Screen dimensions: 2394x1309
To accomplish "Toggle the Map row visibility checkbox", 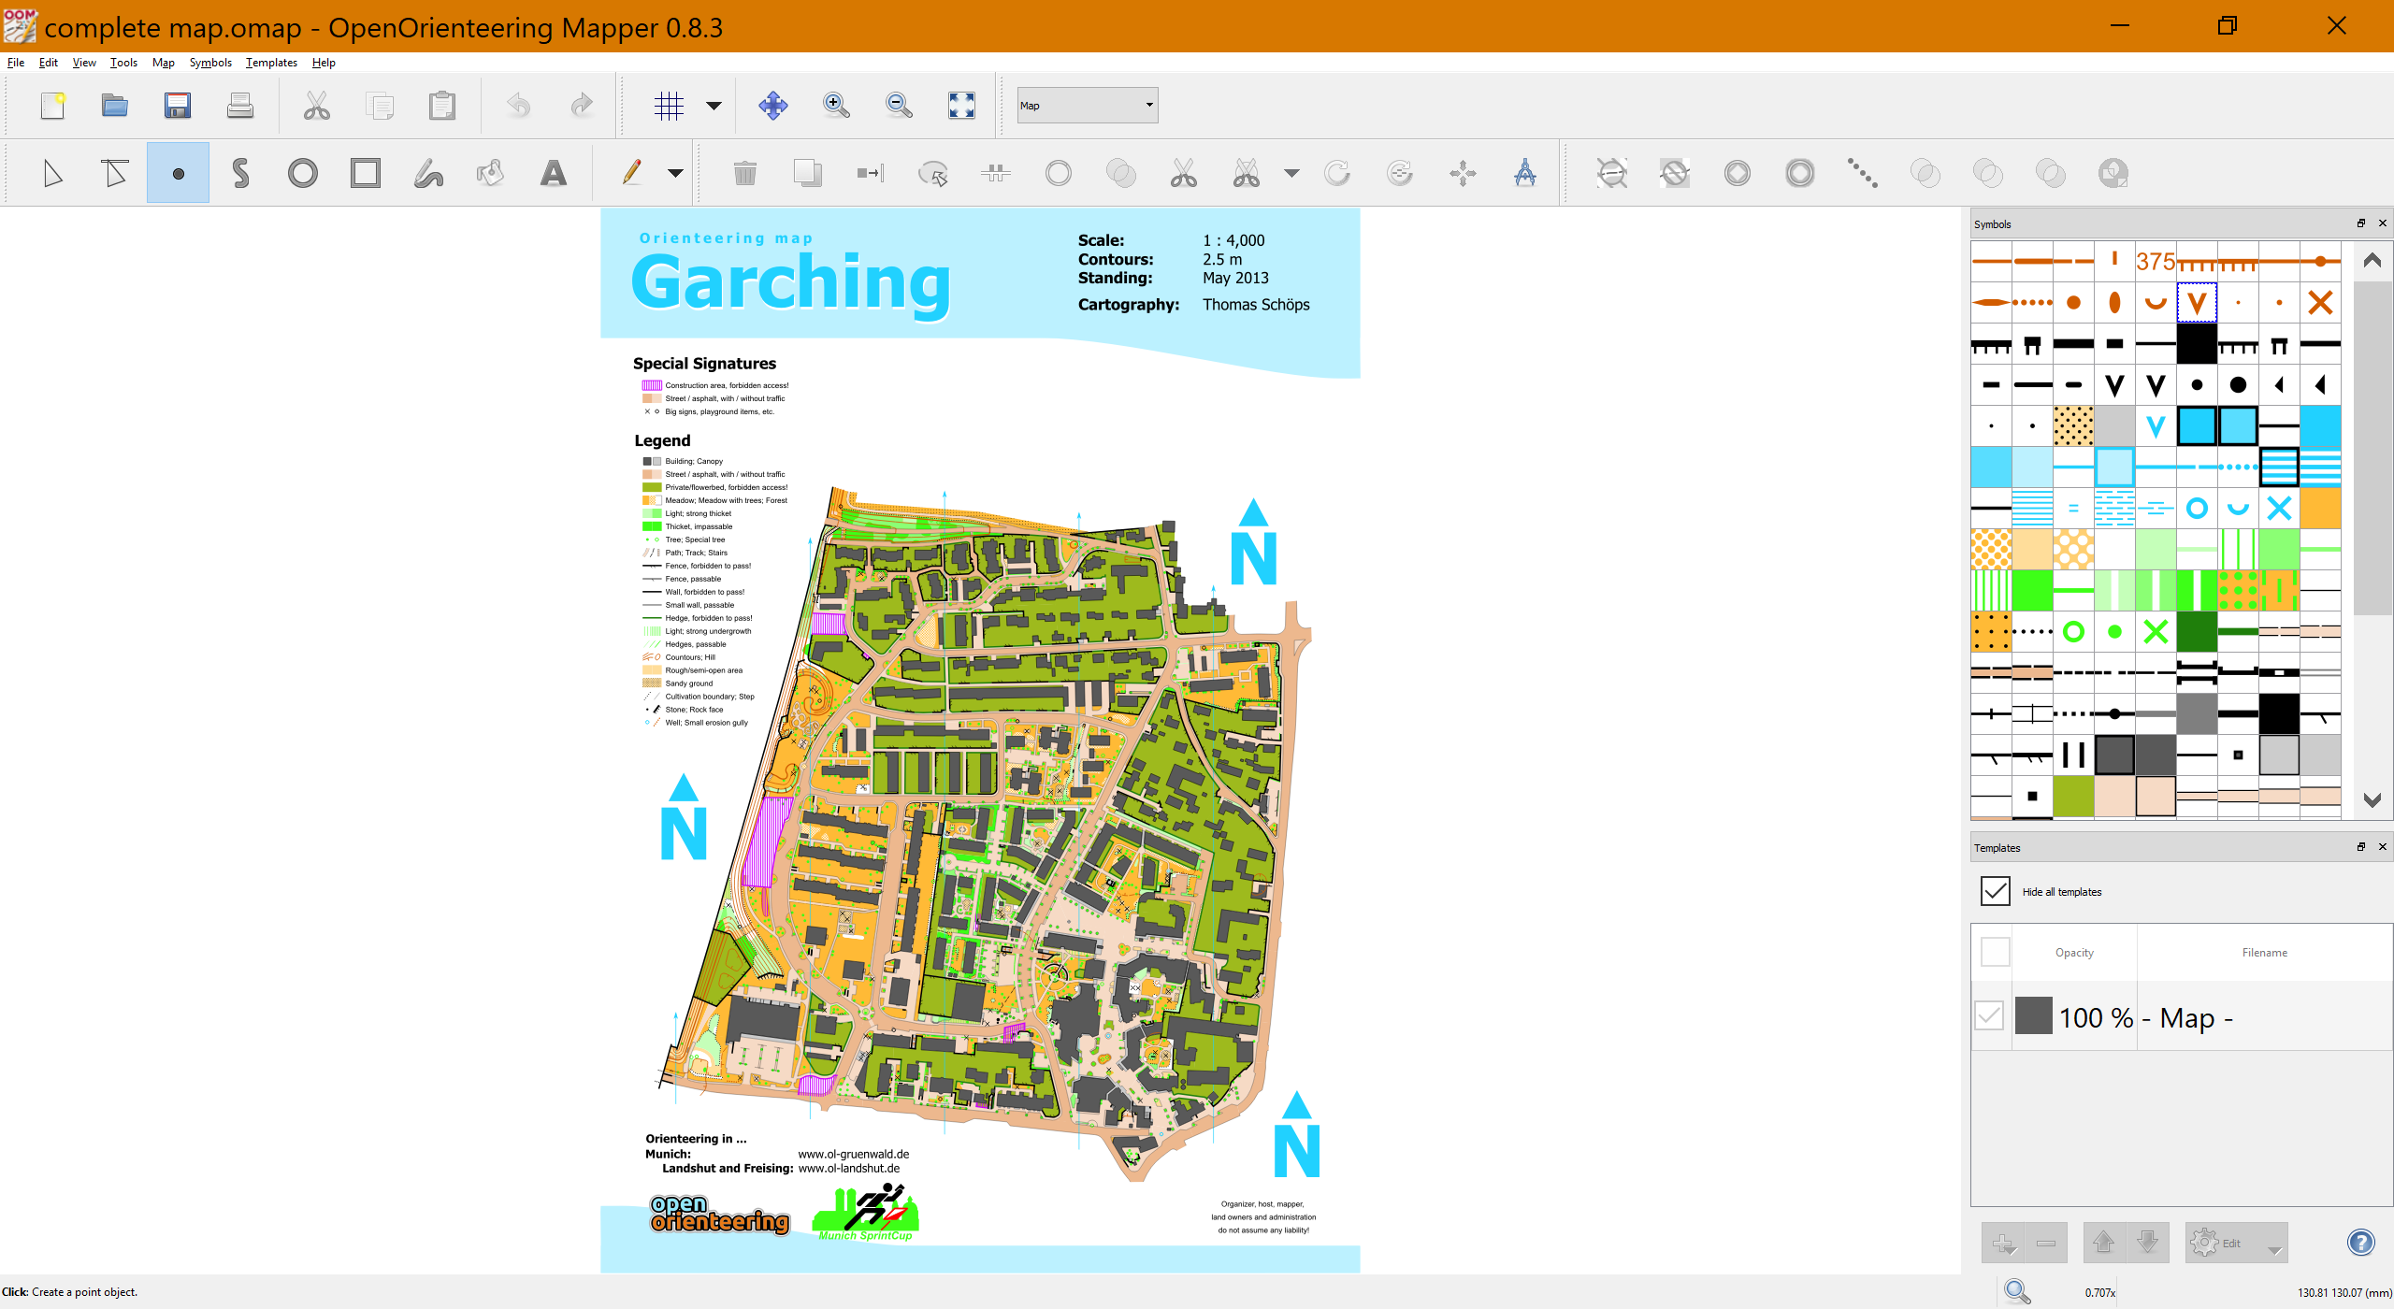I will click(1989, 1016).
